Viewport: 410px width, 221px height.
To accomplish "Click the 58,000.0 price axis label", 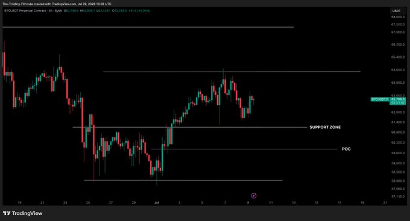I will click(398, 181).
